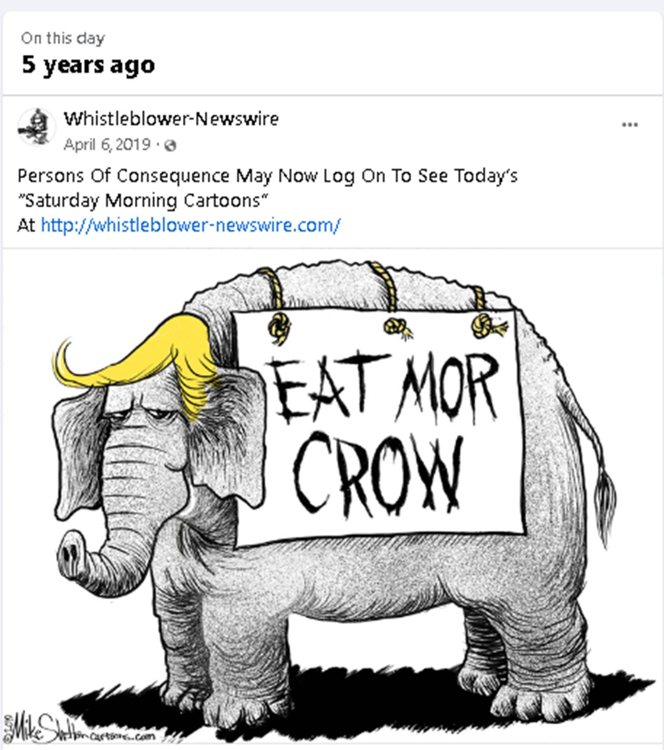Click the Whistleblower-Newswire profile avatar
Image resolution: width=664 pixels, height=750 pixels.
coord(36,127)
